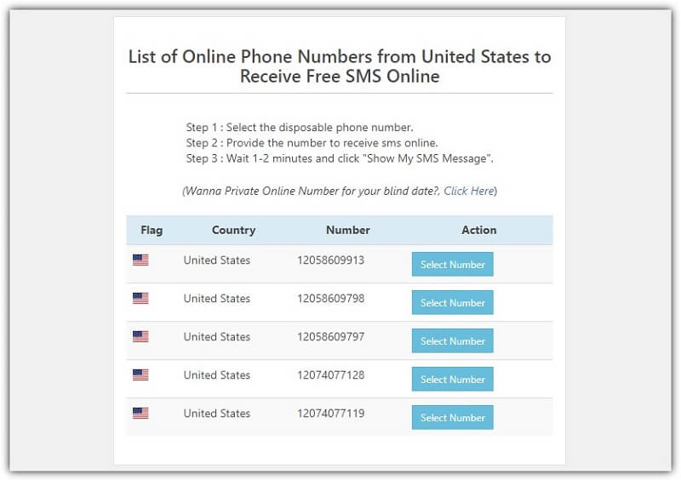Open the Click Here private number link

click(x=469, y=191)
